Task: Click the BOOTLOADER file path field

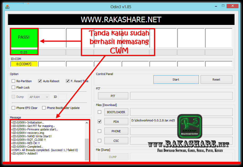Action: pos(181,112)
